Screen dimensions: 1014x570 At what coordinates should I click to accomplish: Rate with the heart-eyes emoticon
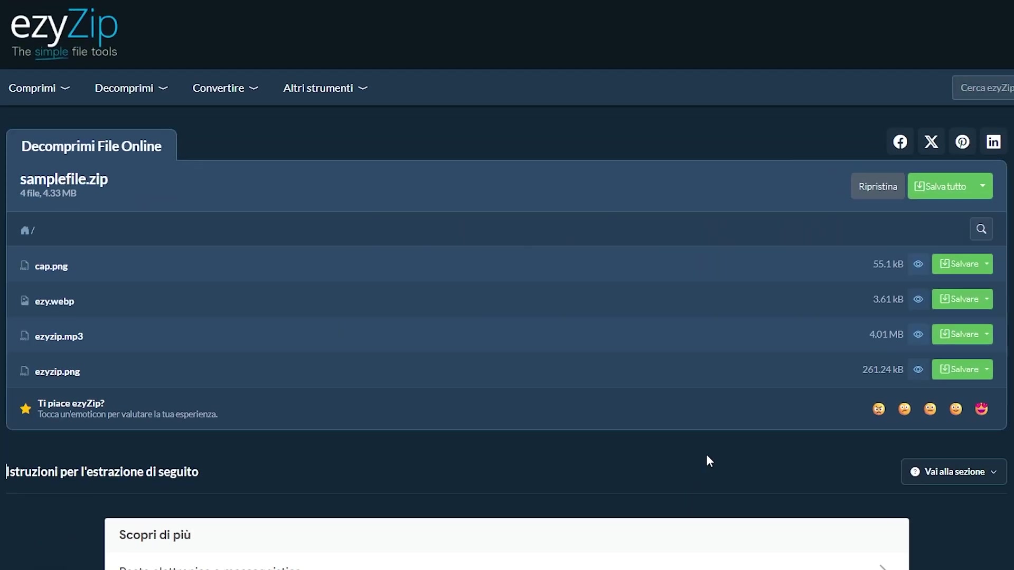981,409
